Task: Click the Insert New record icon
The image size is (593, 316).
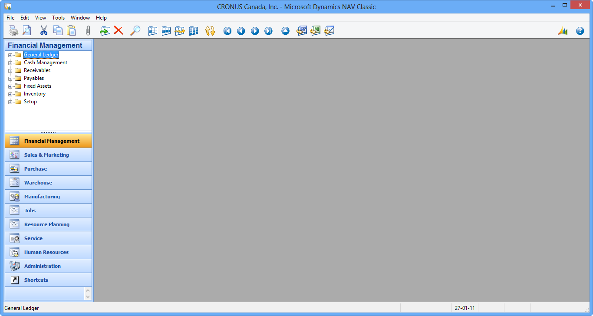Action: 105,31
